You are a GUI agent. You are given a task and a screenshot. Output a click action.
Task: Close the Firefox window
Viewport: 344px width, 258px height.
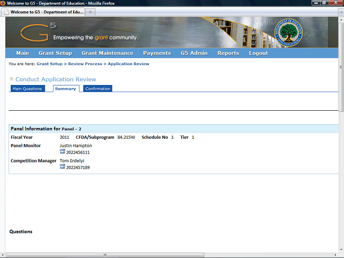335,2
